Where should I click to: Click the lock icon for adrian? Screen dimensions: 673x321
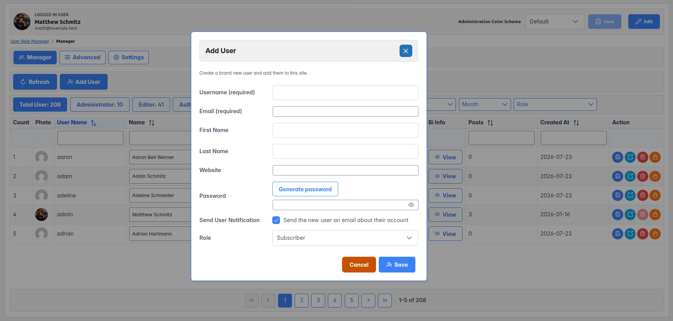click(655, 234)
